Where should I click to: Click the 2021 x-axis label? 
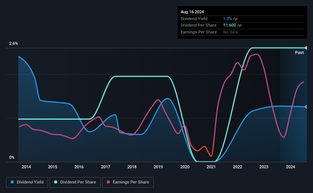[211, 167]
